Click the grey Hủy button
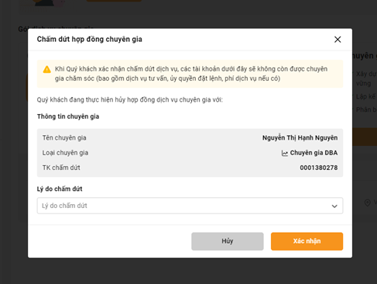 pos(228,241)
